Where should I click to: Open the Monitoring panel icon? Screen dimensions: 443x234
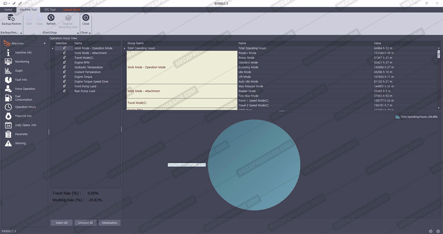click(8, 62)
